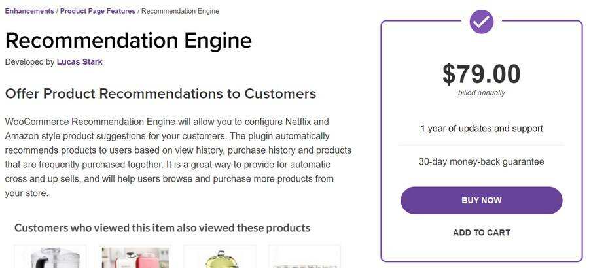The width and height of the screenshot is (589, 268).
Task: Click the Recommendation Engine page title
Action: point(128,41)
